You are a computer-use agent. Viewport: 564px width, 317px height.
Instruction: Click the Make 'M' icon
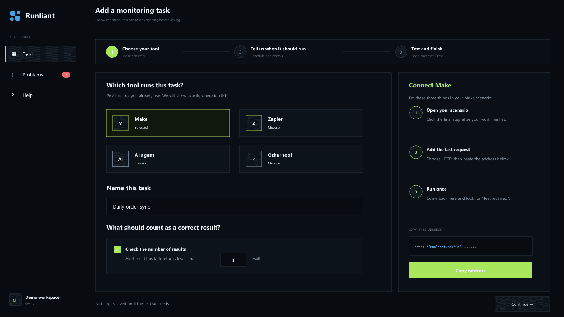121,123
